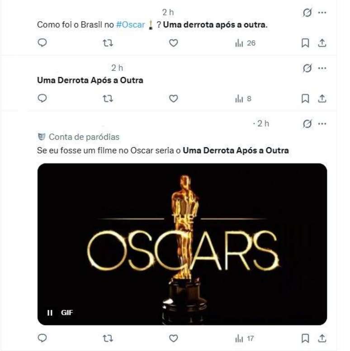This screenshot has width=350, height=351.
Task: View analytics showing 17 views
Action: click(x=245, y=338)
